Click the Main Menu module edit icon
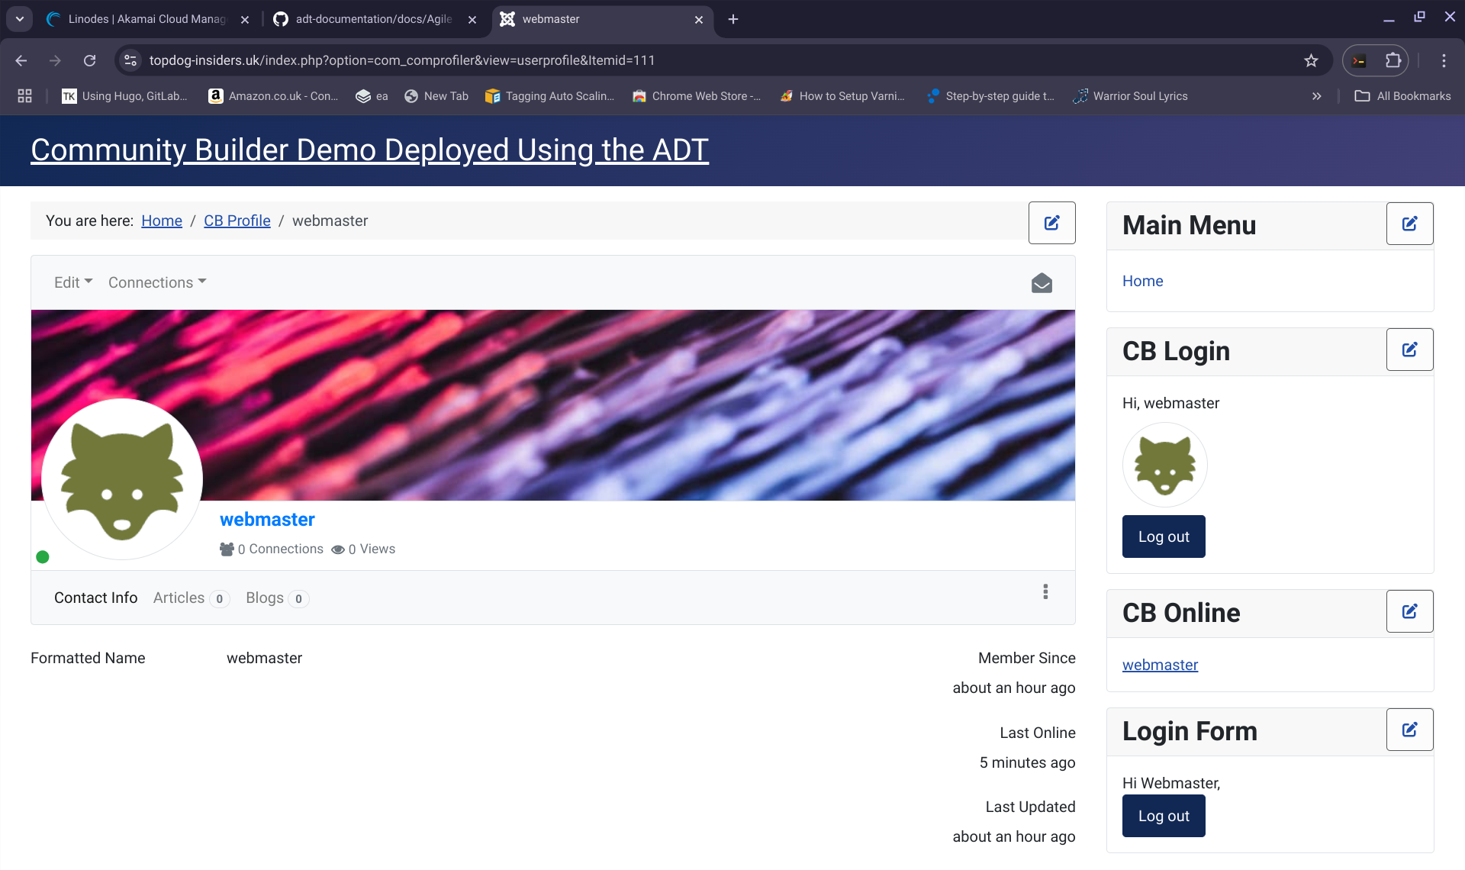The height and width of the screenshot is (870, 1465). (1409, 224)
